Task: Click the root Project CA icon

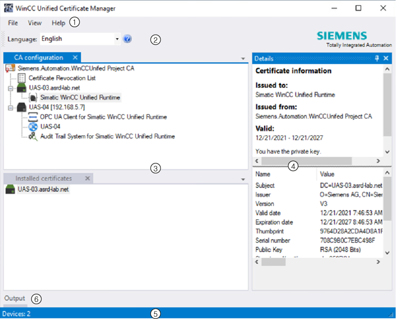Action: (10, 69)
